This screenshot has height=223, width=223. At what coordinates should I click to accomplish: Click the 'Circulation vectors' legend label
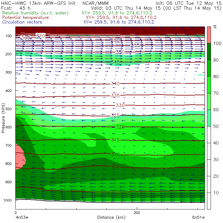(22, 22)
